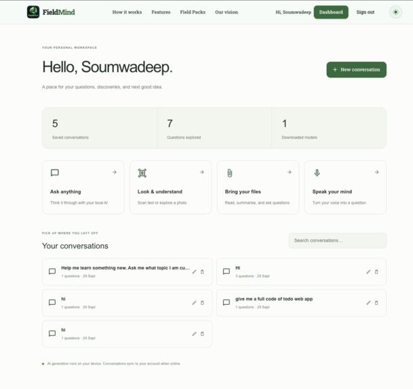Click 'Think it through with your local AI' text
413x389 pixels.
pyautogui.click(x=79, y=203)
